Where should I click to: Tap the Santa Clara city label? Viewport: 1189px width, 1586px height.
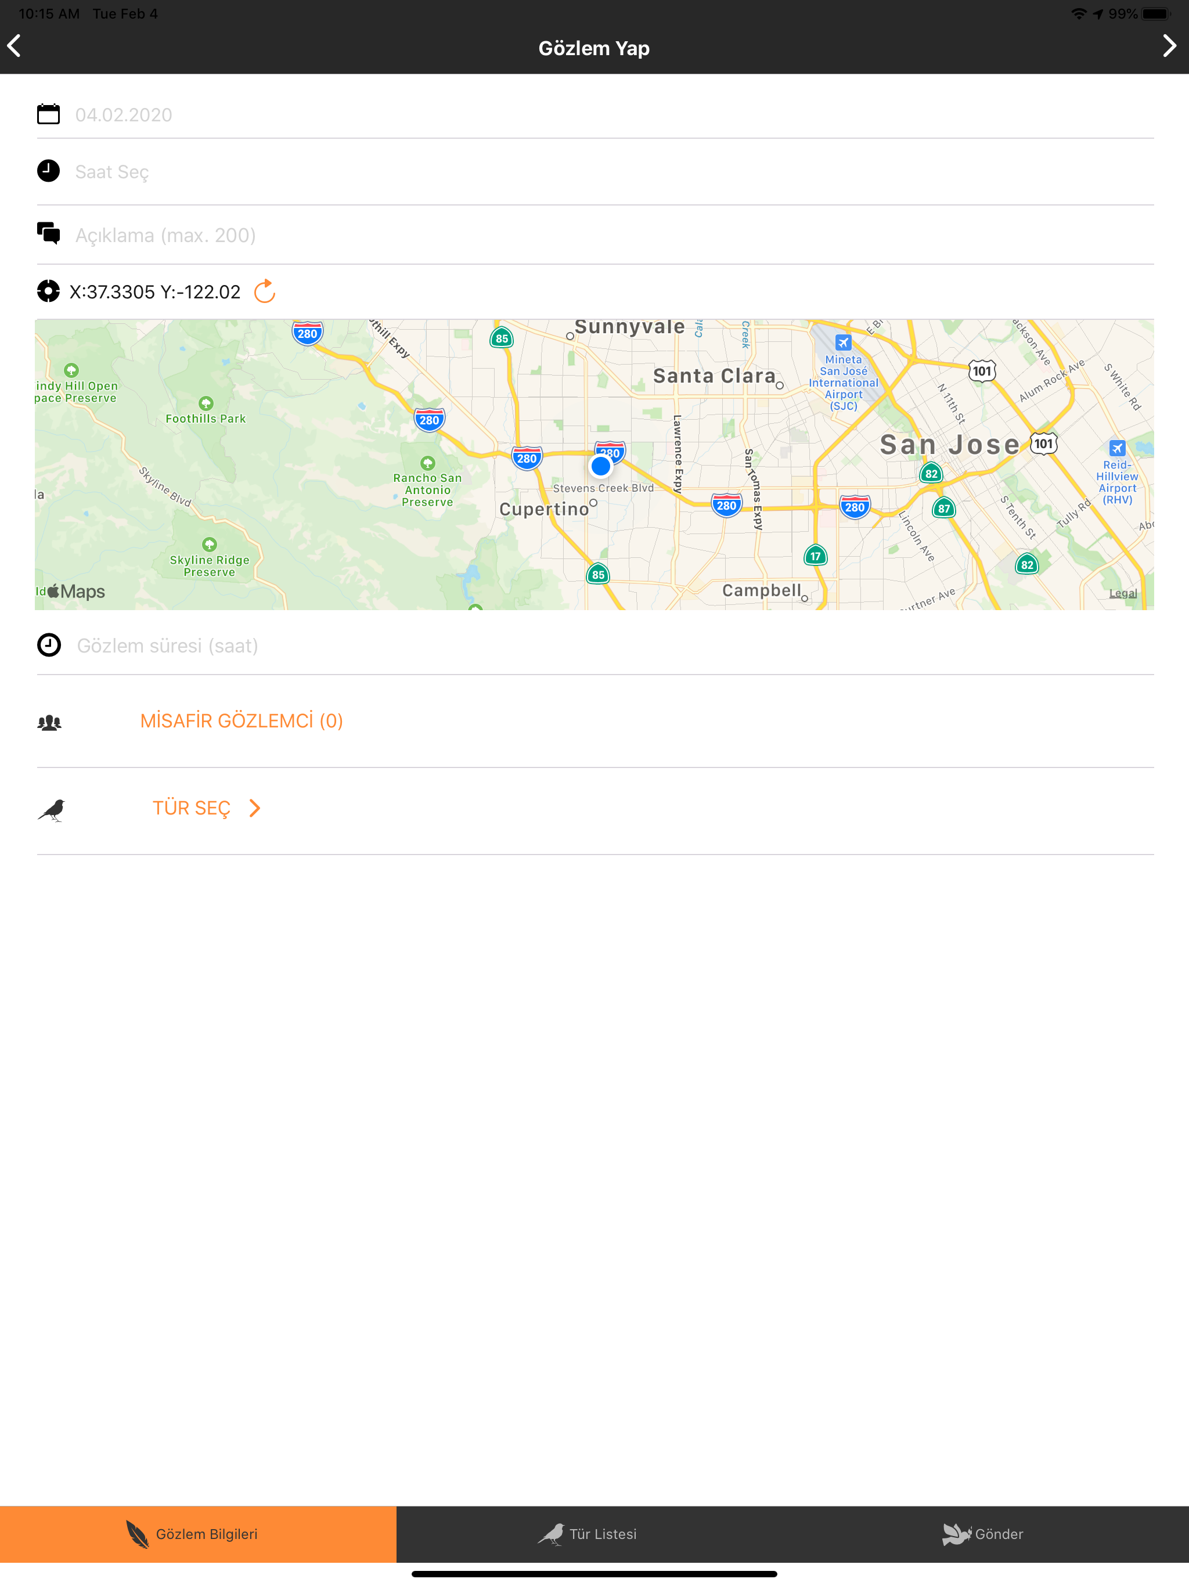(714, 376)
